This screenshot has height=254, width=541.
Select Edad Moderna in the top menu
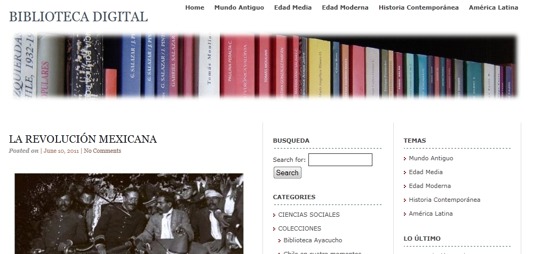(345, 7)
